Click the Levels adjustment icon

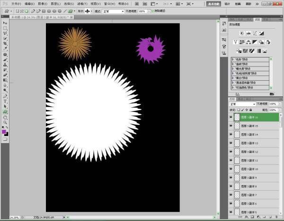pos(248,33)
